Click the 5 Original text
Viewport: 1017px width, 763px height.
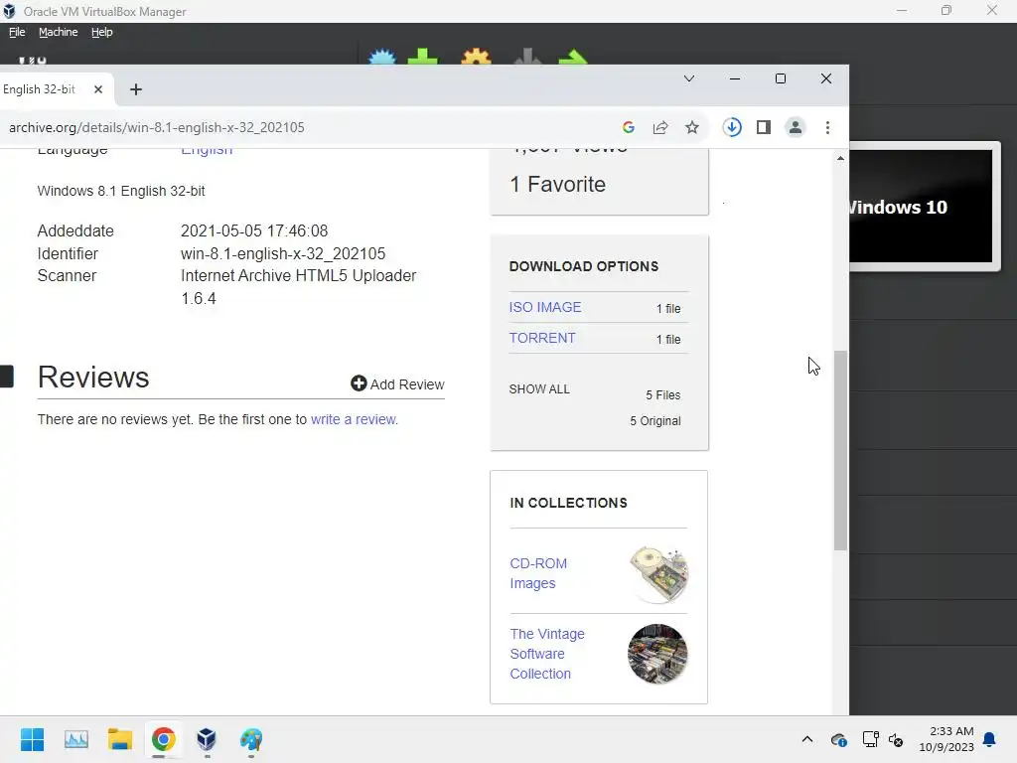pyautogui.click(x=655, y=421)
